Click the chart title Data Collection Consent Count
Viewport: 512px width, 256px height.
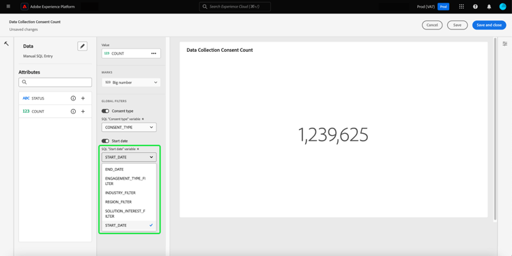click(220, 51)
